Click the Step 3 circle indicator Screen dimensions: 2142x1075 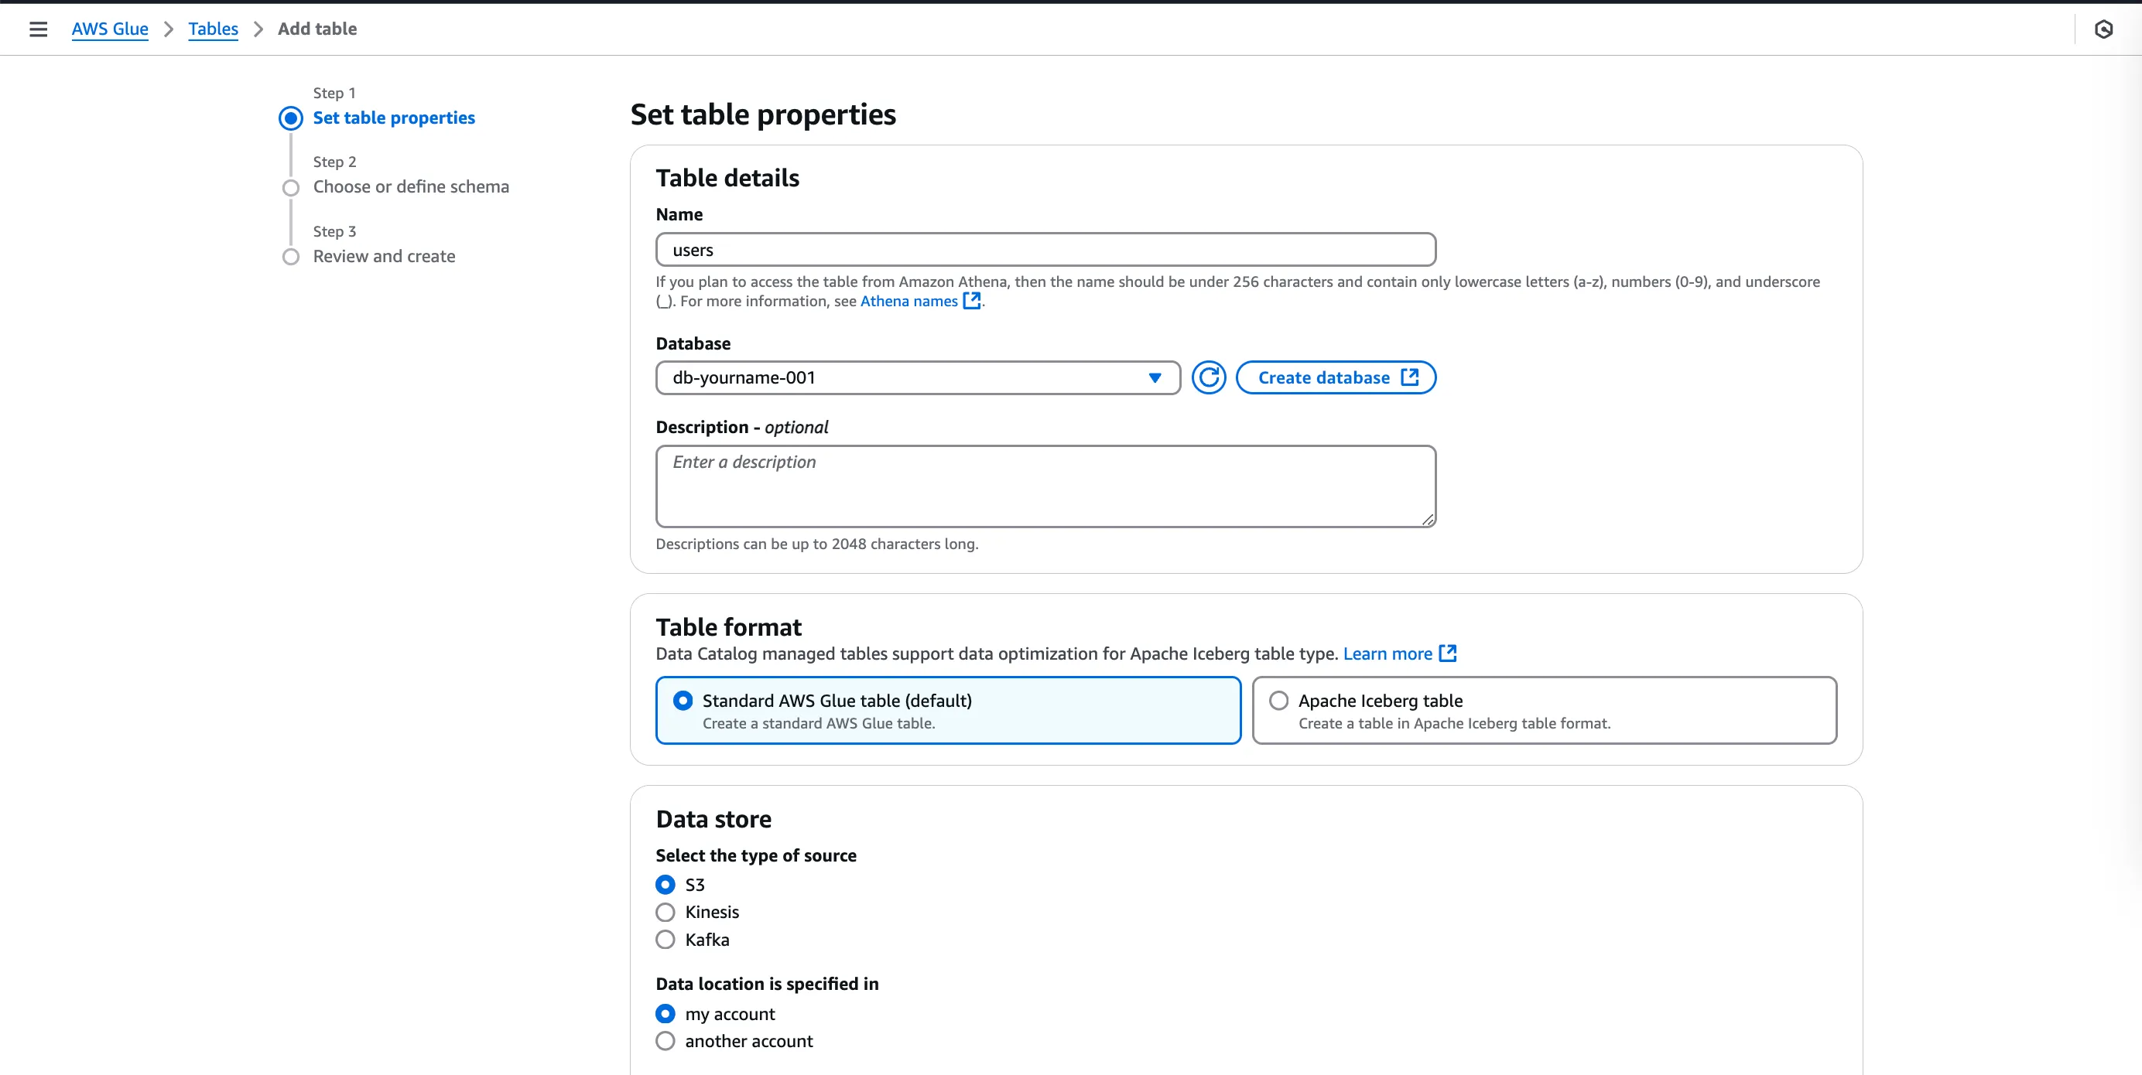point(290,257)
